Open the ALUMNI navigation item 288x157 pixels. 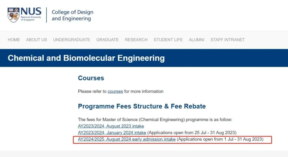click(x=197, y=40)
